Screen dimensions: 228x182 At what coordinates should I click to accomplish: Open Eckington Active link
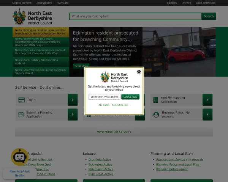point(100,165)
